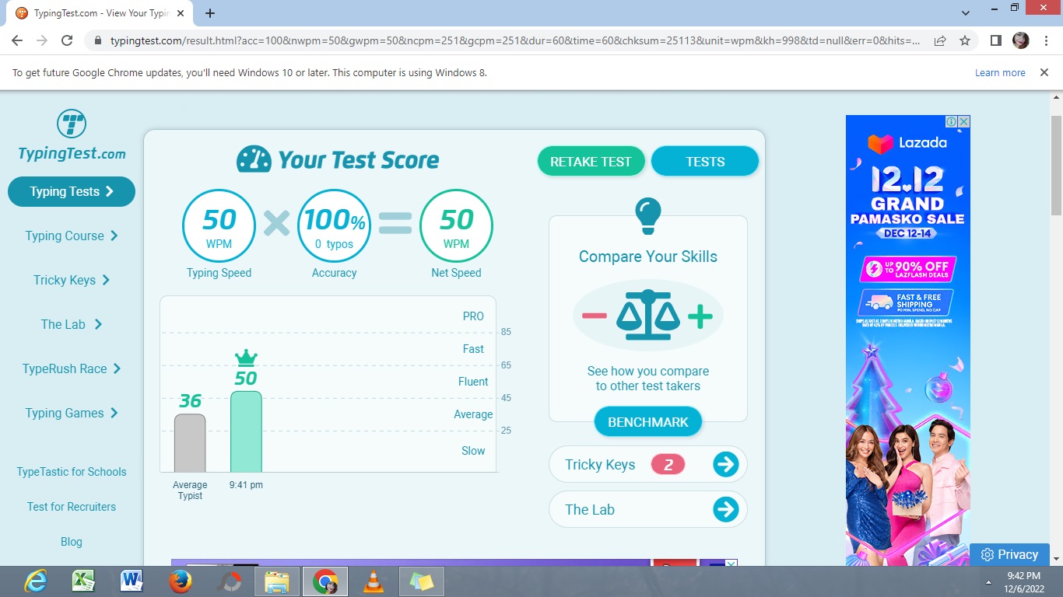Screen dimensions: 1063x597
Task: Expand the Typing Games sidebar chevron
Action: [114, 413]
